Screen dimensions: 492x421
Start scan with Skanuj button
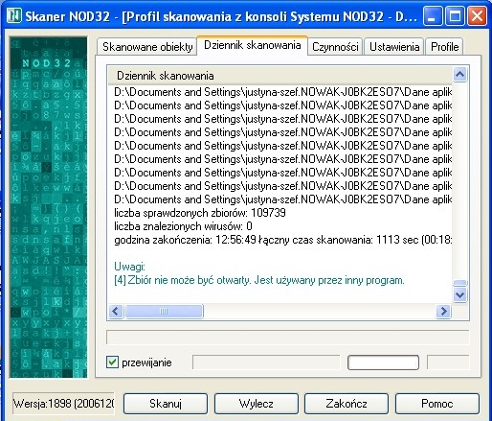click(166, 404)
